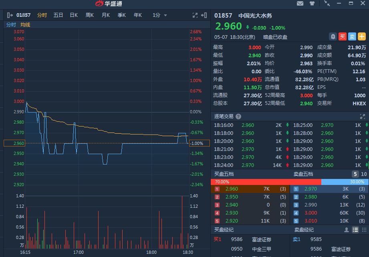This screenshot has width=369, height=257.
Task: Switch broker queue to list view
Action: (x=355, y=230)
